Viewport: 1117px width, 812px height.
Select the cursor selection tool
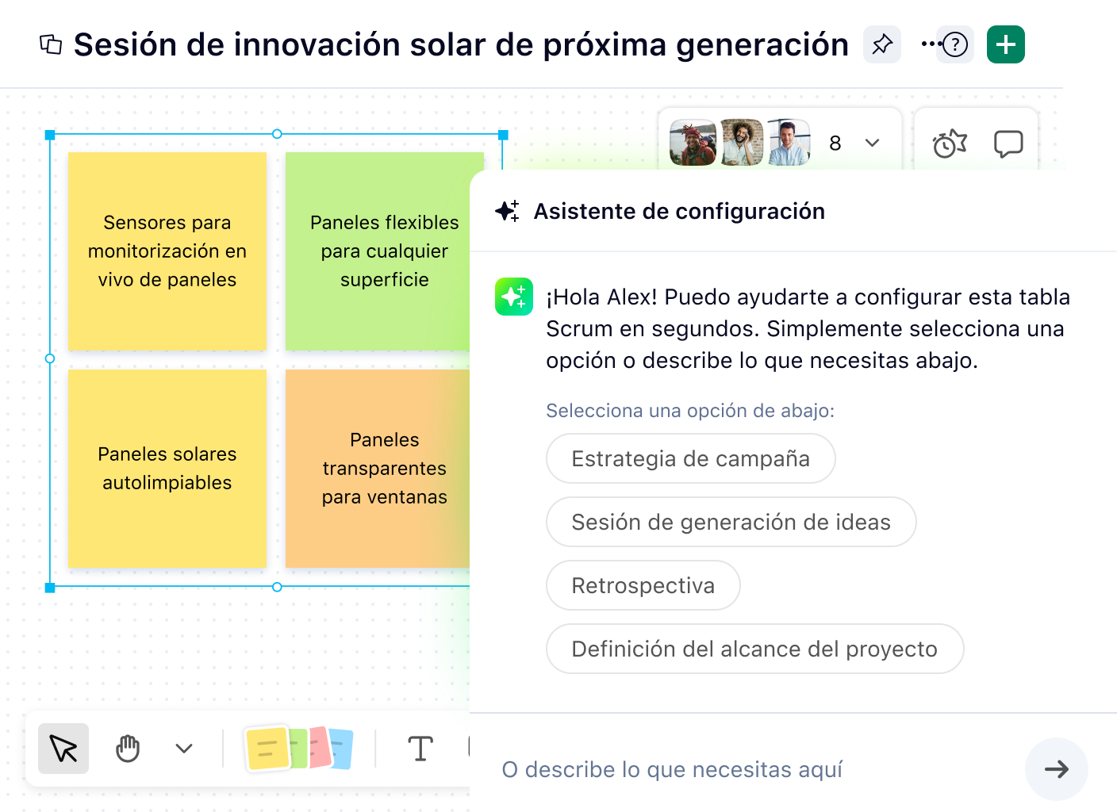[63, 749]
